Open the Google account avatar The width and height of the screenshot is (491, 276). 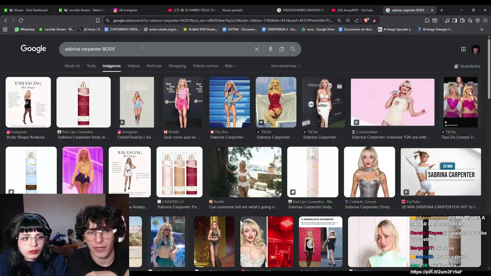[x=476, y=49]
